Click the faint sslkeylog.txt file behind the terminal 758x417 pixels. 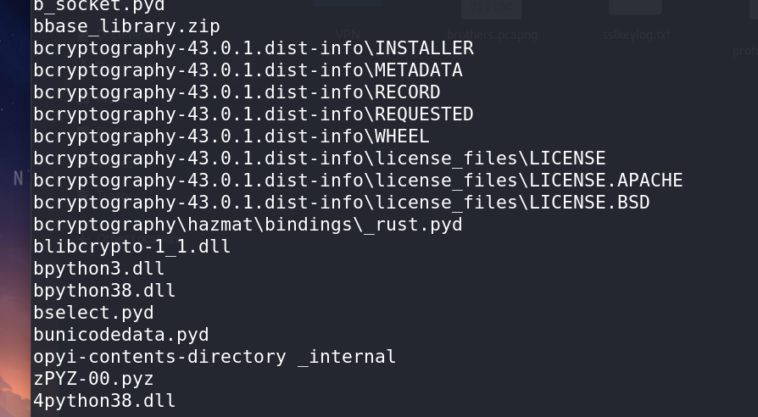pyautogui.click(x=636, y=35)
